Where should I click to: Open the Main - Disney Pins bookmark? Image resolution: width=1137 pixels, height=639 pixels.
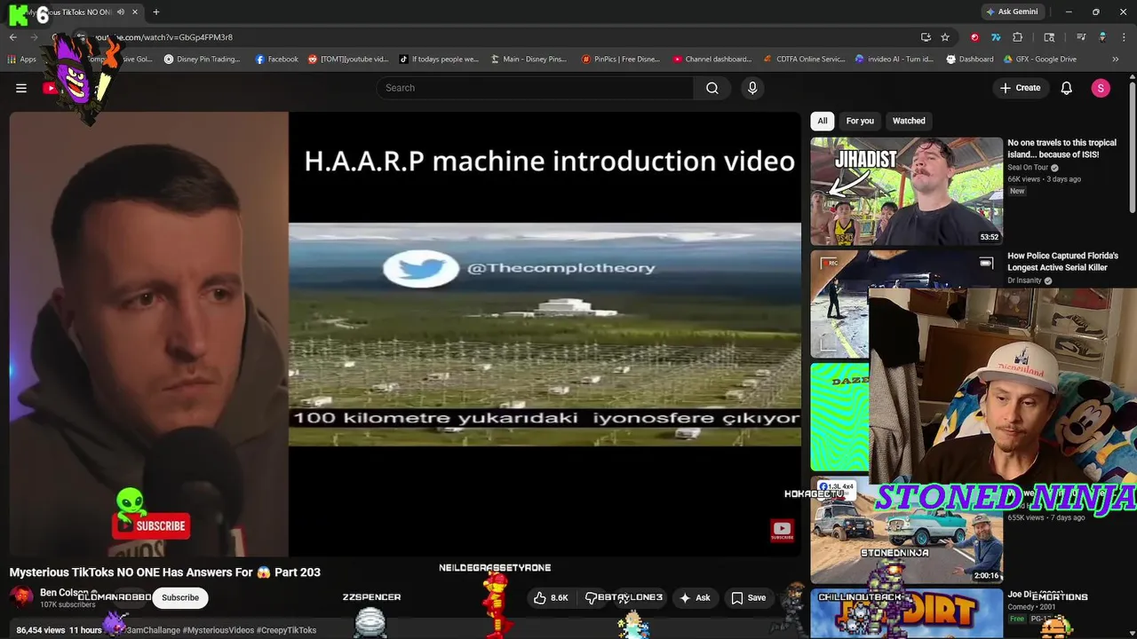point(529,59)
